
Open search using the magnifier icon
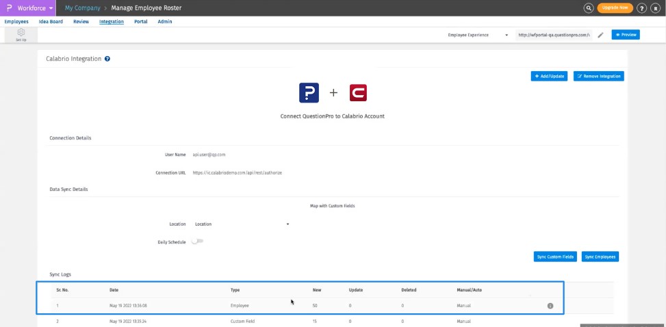pos(588,8)
